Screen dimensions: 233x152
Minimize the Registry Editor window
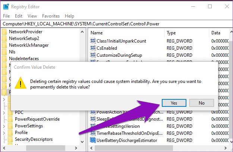[193, 7]
